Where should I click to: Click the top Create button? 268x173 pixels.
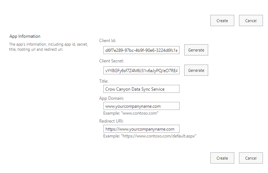222,21
